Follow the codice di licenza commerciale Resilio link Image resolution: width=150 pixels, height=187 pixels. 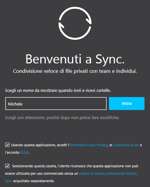coord(108,173)
